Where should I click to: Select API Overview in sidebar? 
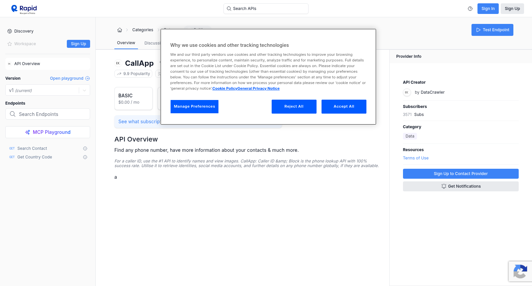coord(48,64)
